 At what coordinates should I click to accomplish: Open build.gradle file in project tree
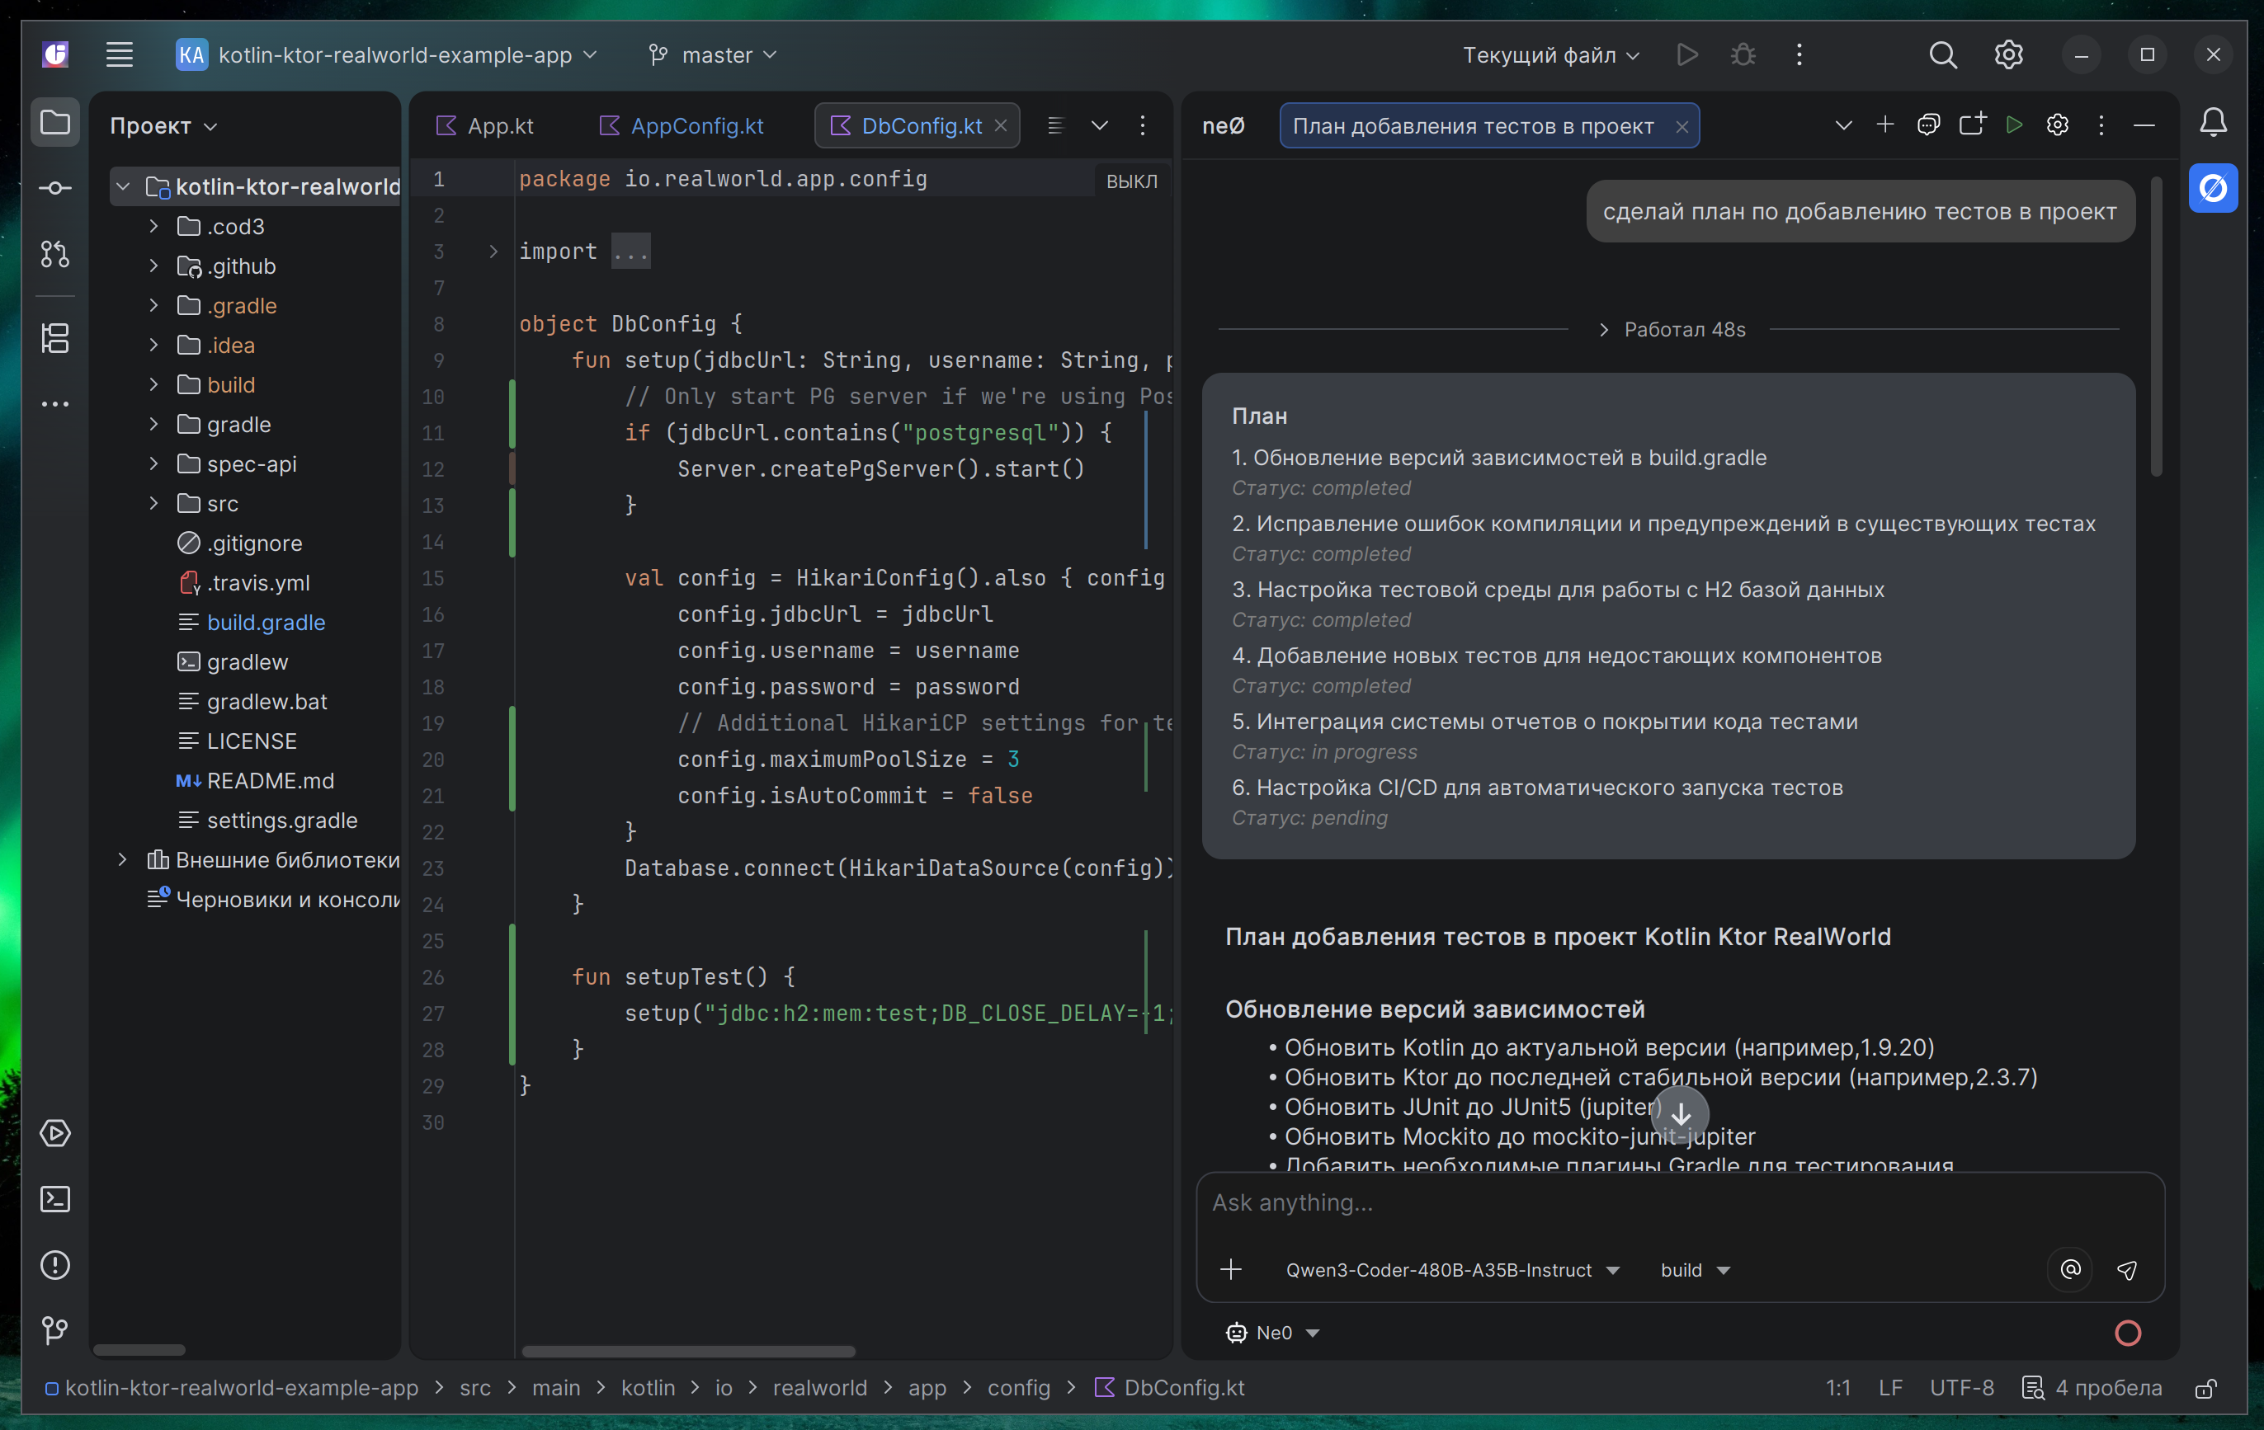tap(265, 622)
